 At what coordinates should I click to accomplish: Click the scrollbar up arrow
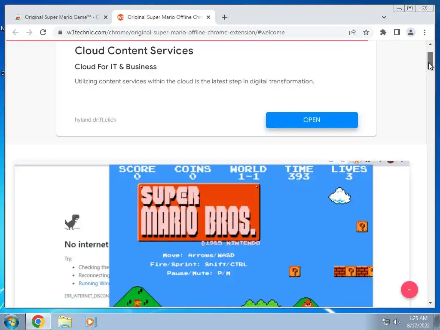pyautogui.click(x=430, y=44)
